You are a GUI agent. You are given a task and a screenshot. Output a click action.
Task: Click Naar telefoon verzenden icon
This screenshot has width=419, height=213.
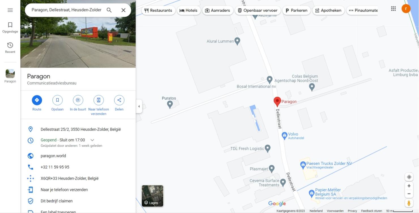point(99,100)
